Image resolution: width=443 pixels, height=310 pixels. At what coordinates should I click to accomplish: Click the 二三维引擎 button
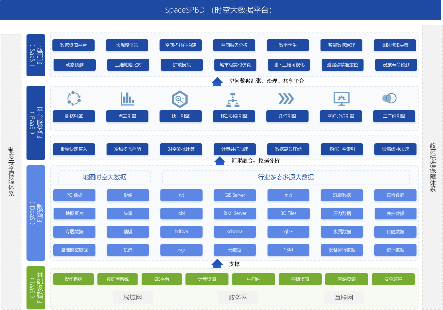[394, 116]
